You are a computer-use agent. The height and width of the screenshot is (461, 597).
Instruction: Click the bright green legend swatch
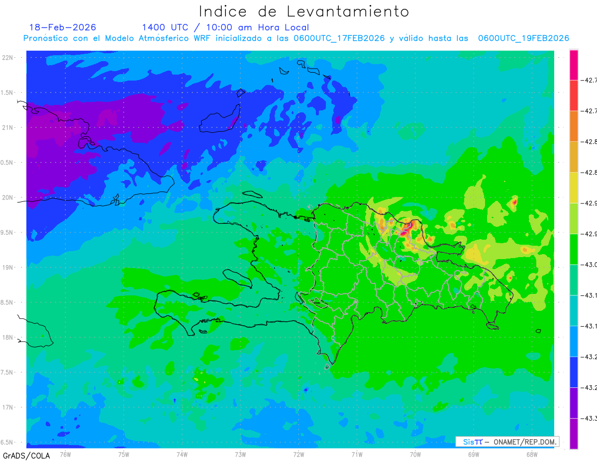point(574,249)
